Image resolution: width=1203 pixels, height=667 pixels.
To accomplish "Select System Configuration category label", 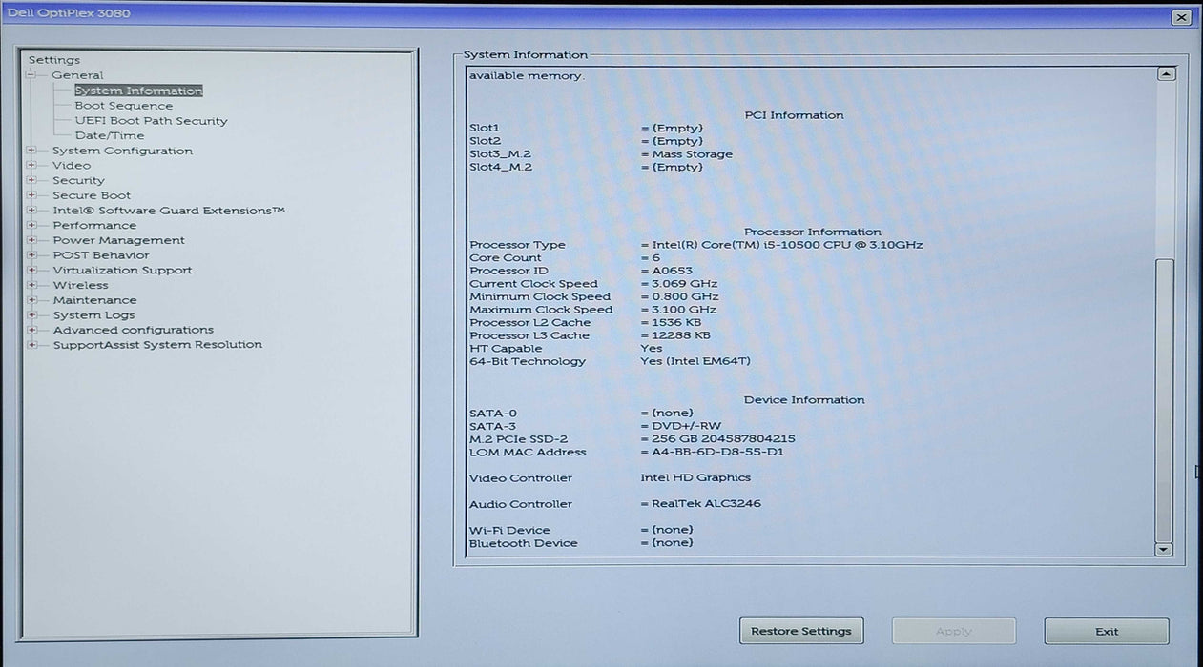I will pyautogui.click(x=122, y=151).
